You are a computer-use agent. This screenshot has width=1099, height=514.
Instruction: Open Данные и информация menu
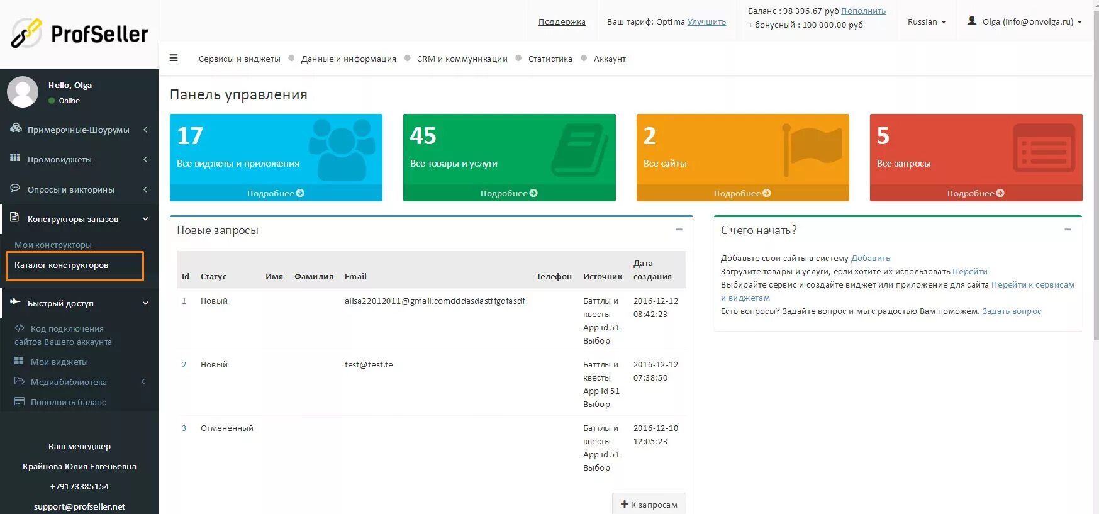(349, 59)
